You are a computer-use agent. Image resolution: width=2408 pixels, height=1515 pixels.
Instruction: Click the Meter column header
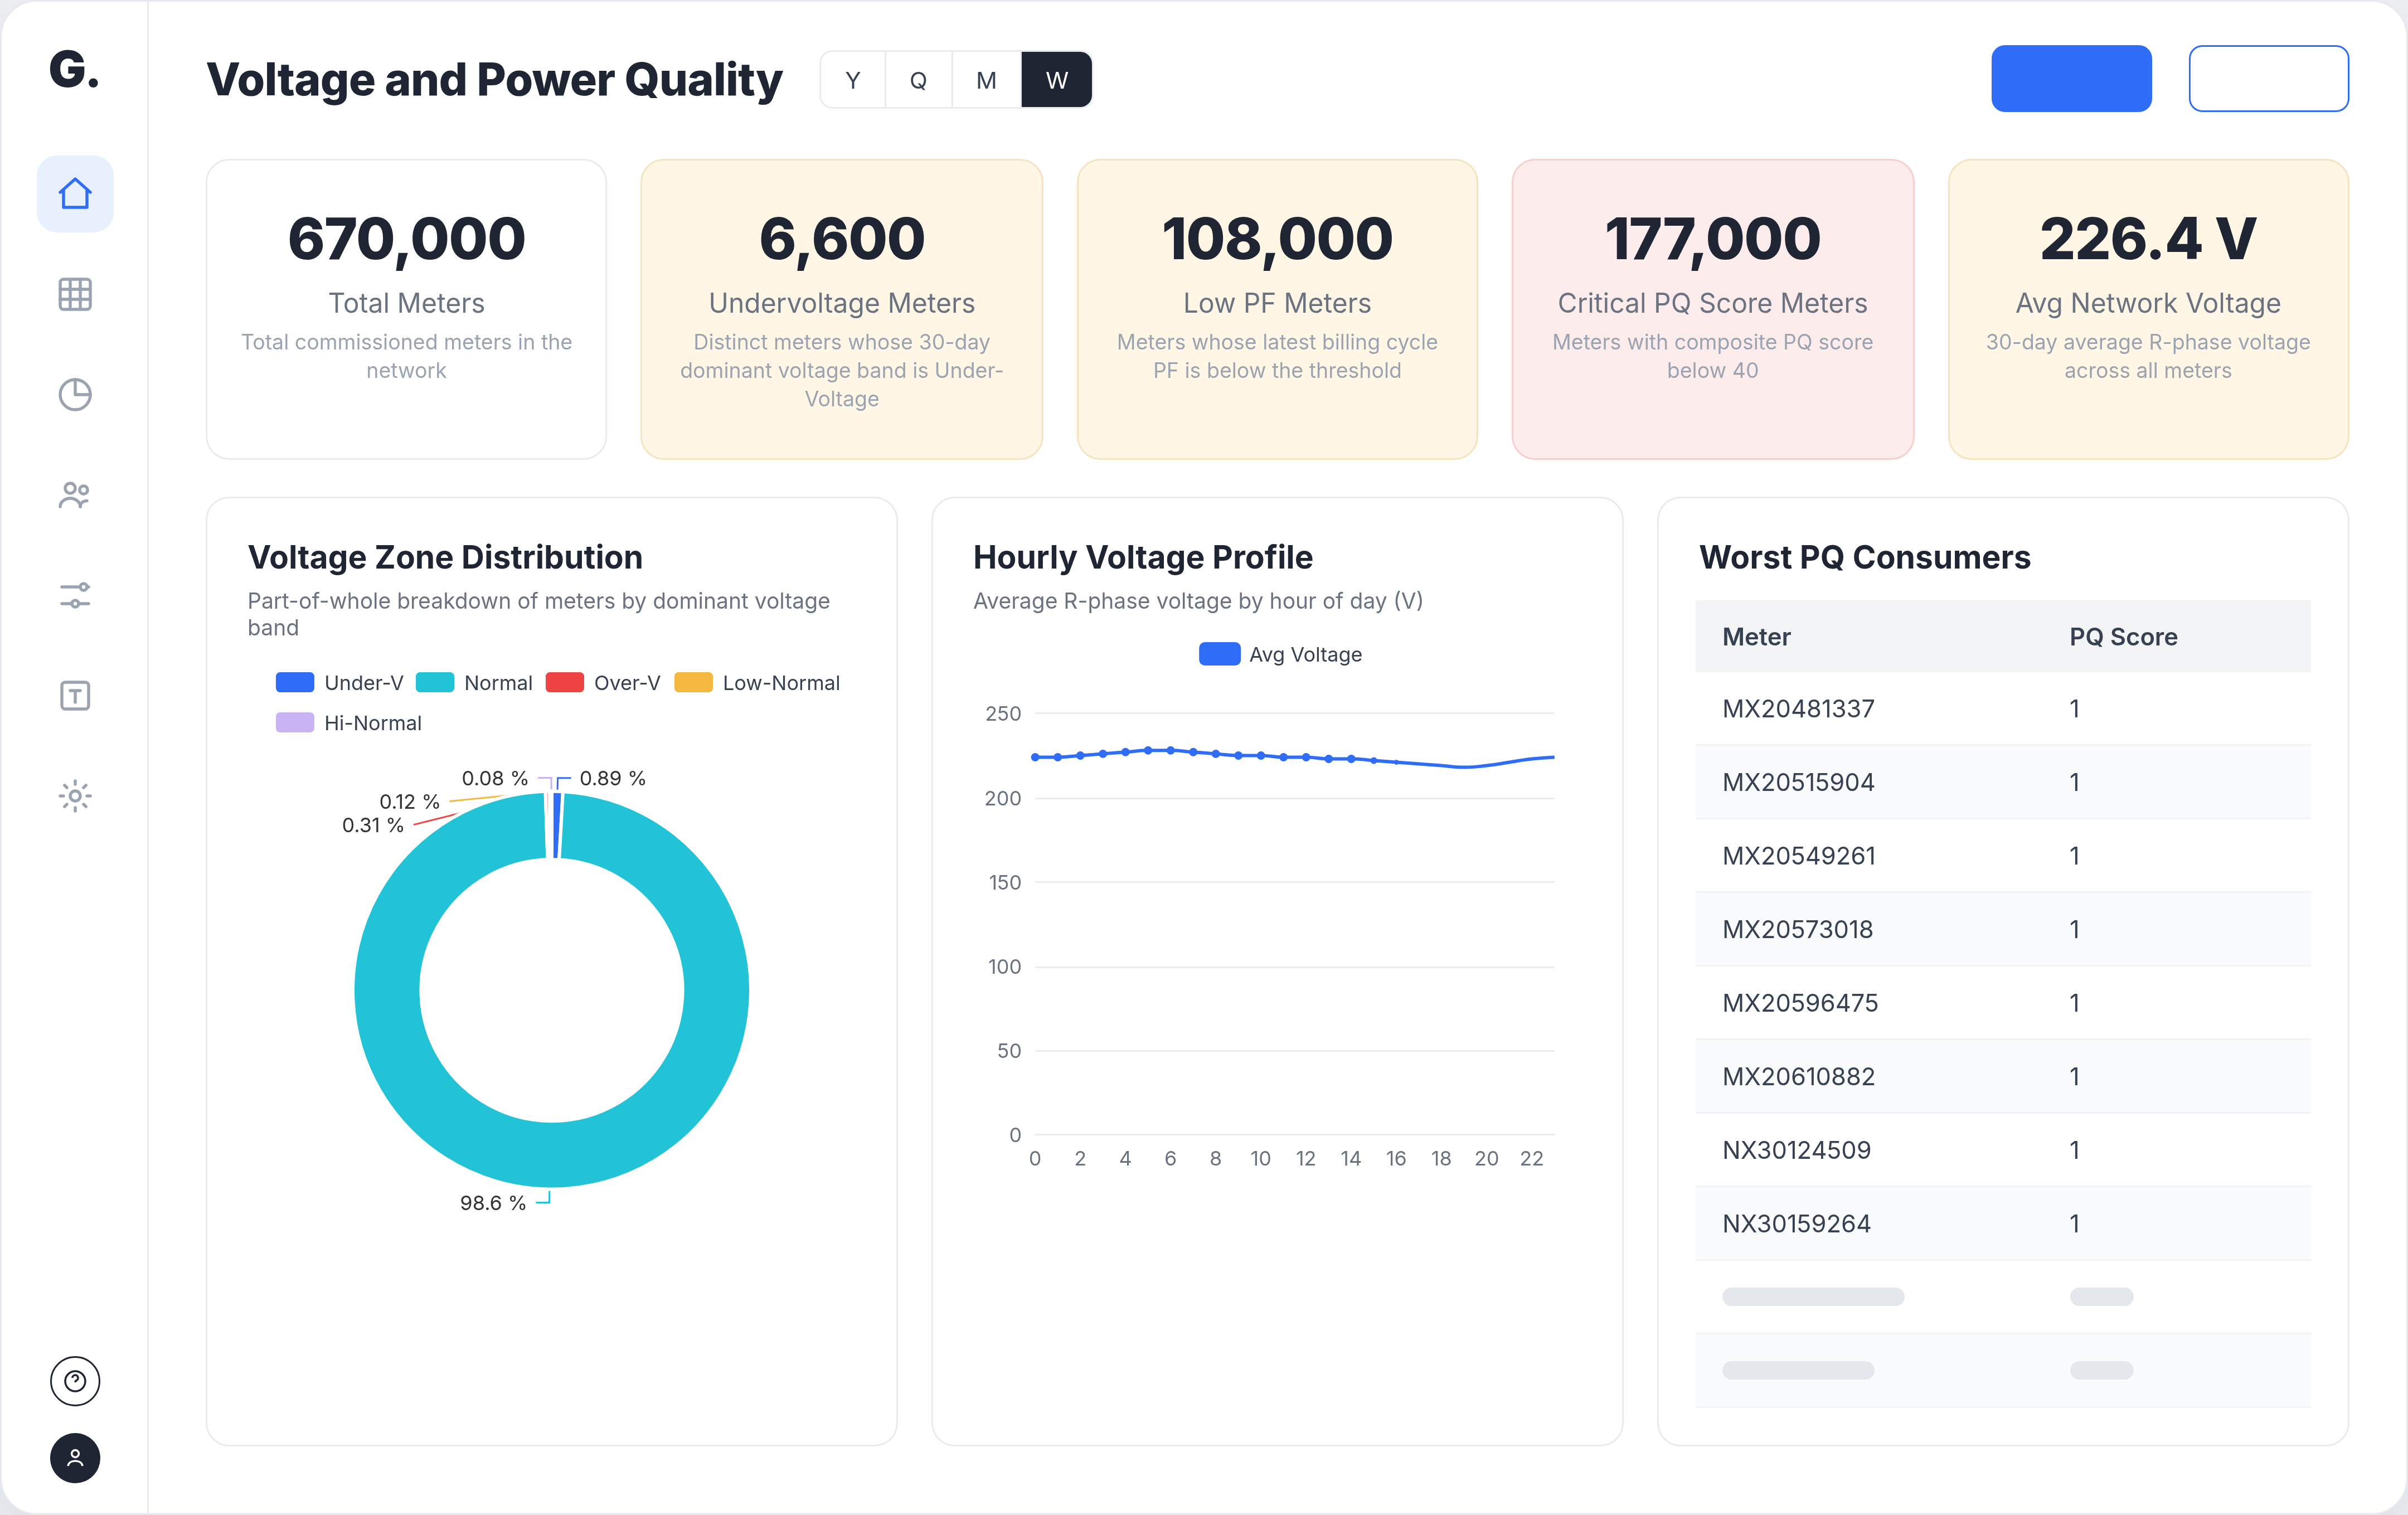1756,637
